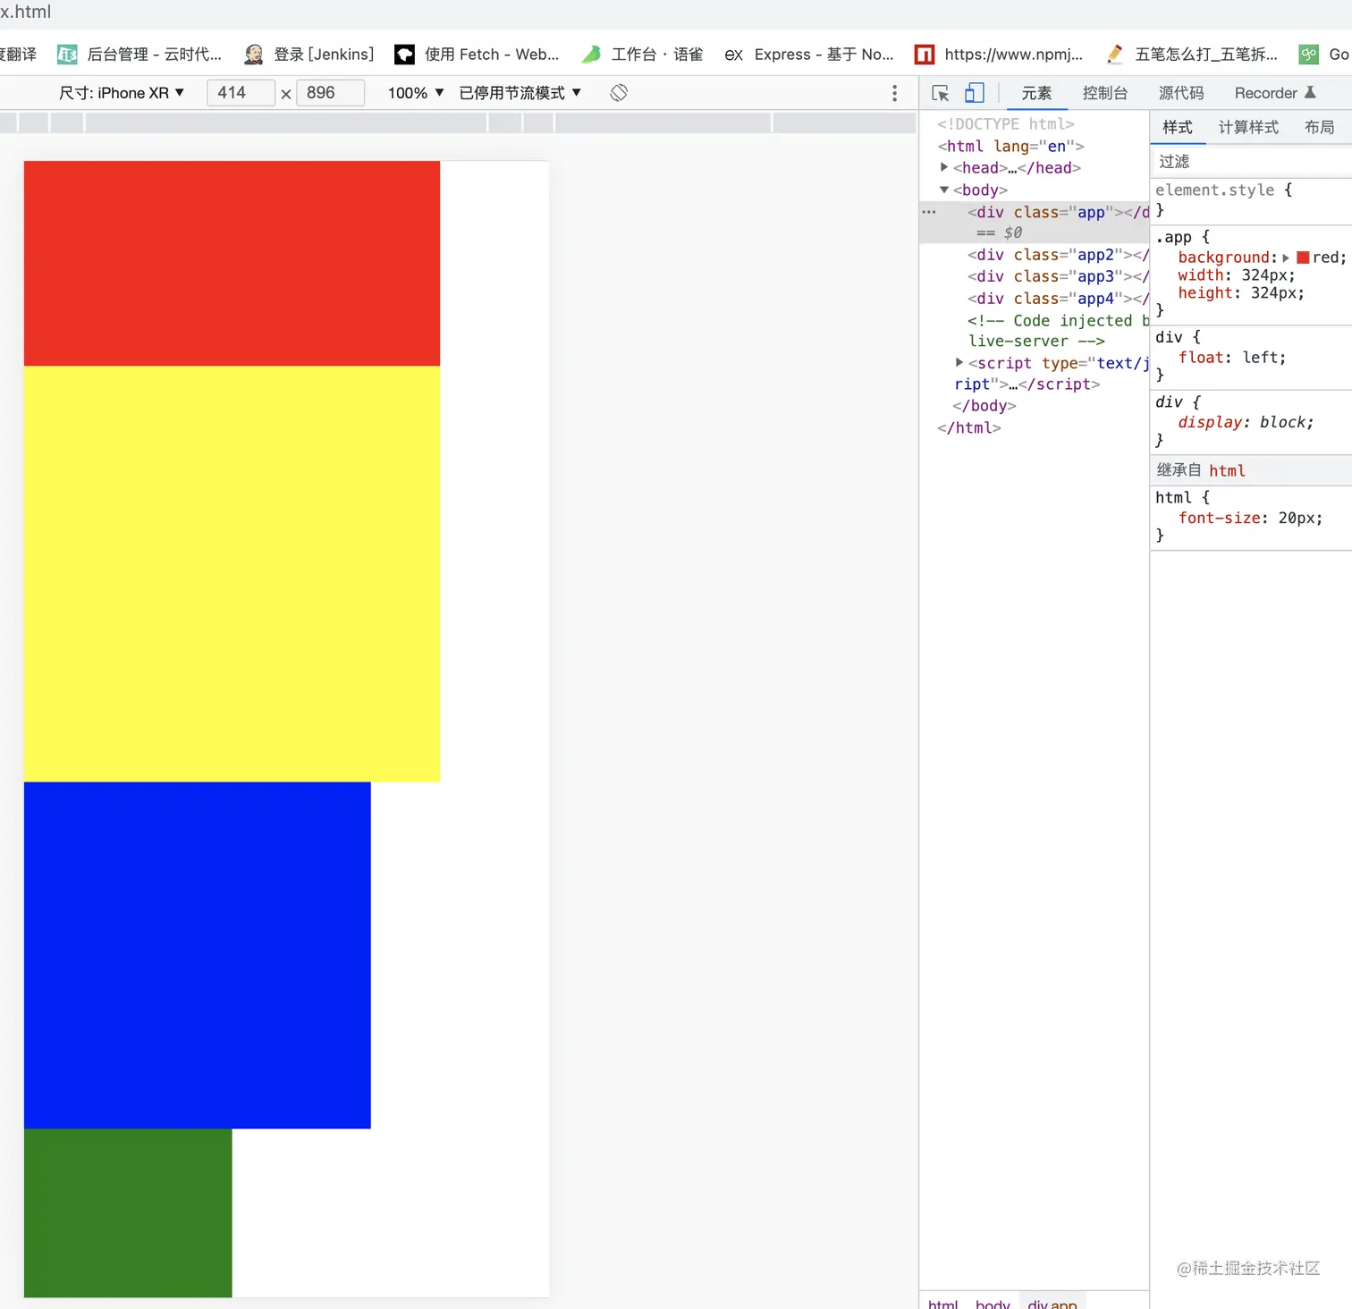Open the 工作台 · 语雀 bookmark
Viewport: 1352px width, 1309px height.
(642, 55)
